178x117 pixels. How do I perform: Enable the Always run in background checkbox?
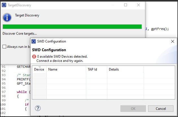4,47
